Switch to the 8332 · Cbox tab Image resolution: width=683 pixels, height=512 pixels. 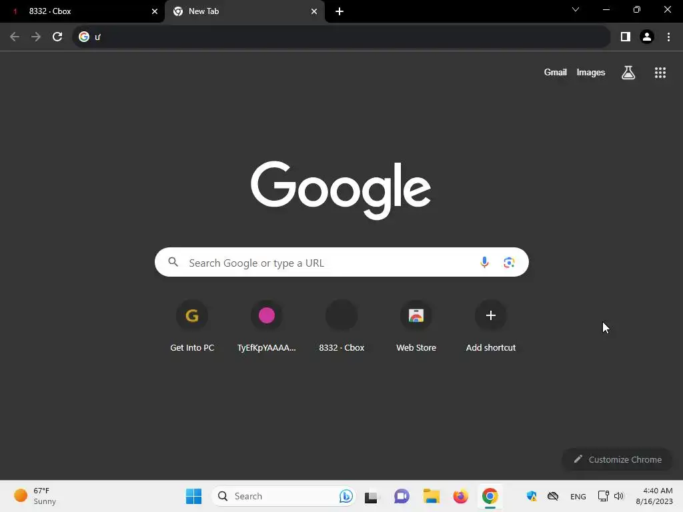[x=82, y=11]
